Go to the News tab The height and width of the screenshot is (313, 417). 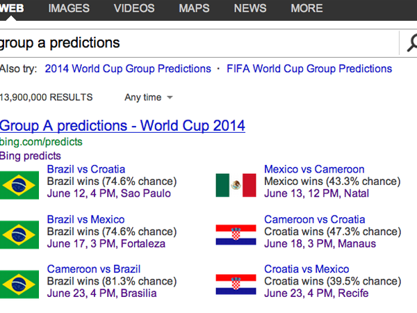(250, 8)
